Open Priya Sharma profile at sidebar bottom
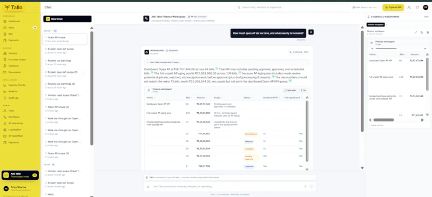The width and height of the screenshot is (432, 197). point(20,188)
